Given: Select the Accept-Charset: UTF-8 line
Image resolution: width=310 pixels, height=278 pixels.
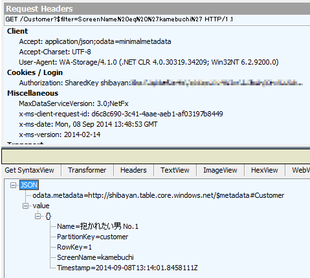Looking at the screenshot, I should click(x=55, y=52).
